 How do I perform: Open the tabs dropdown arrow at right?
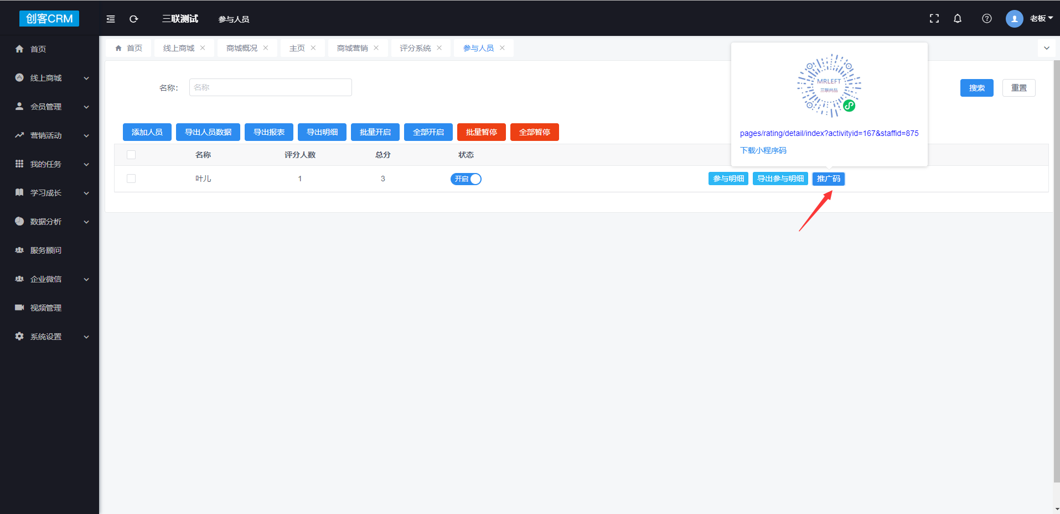(1047, 48)
